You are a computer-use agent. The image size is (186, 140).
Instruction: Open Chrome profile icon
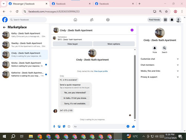176,12
